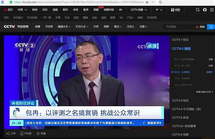
Task: Click the live video player area
Action: pyautogui.click(x=87, y=82)
